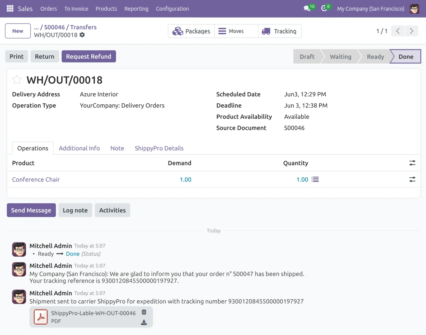Select the Draft status stage

coord(307,57)
